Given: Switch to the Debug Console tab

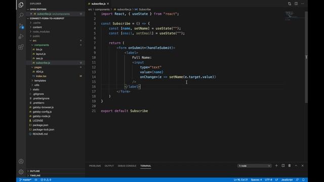Looking at the screenshot, I should pyautogui.click(x=127, y=166).
